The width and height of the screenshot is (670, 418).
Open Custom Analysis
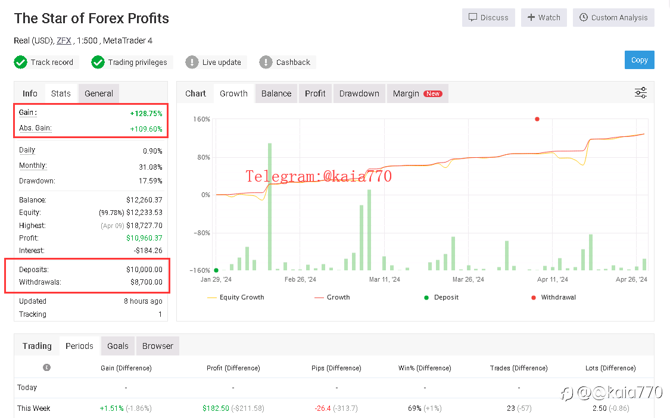tap(613, 17)
